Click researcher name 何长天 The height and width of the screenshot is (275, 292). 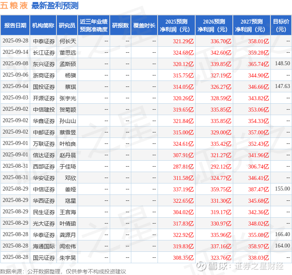pyautogui.click(x=68, y=41)
